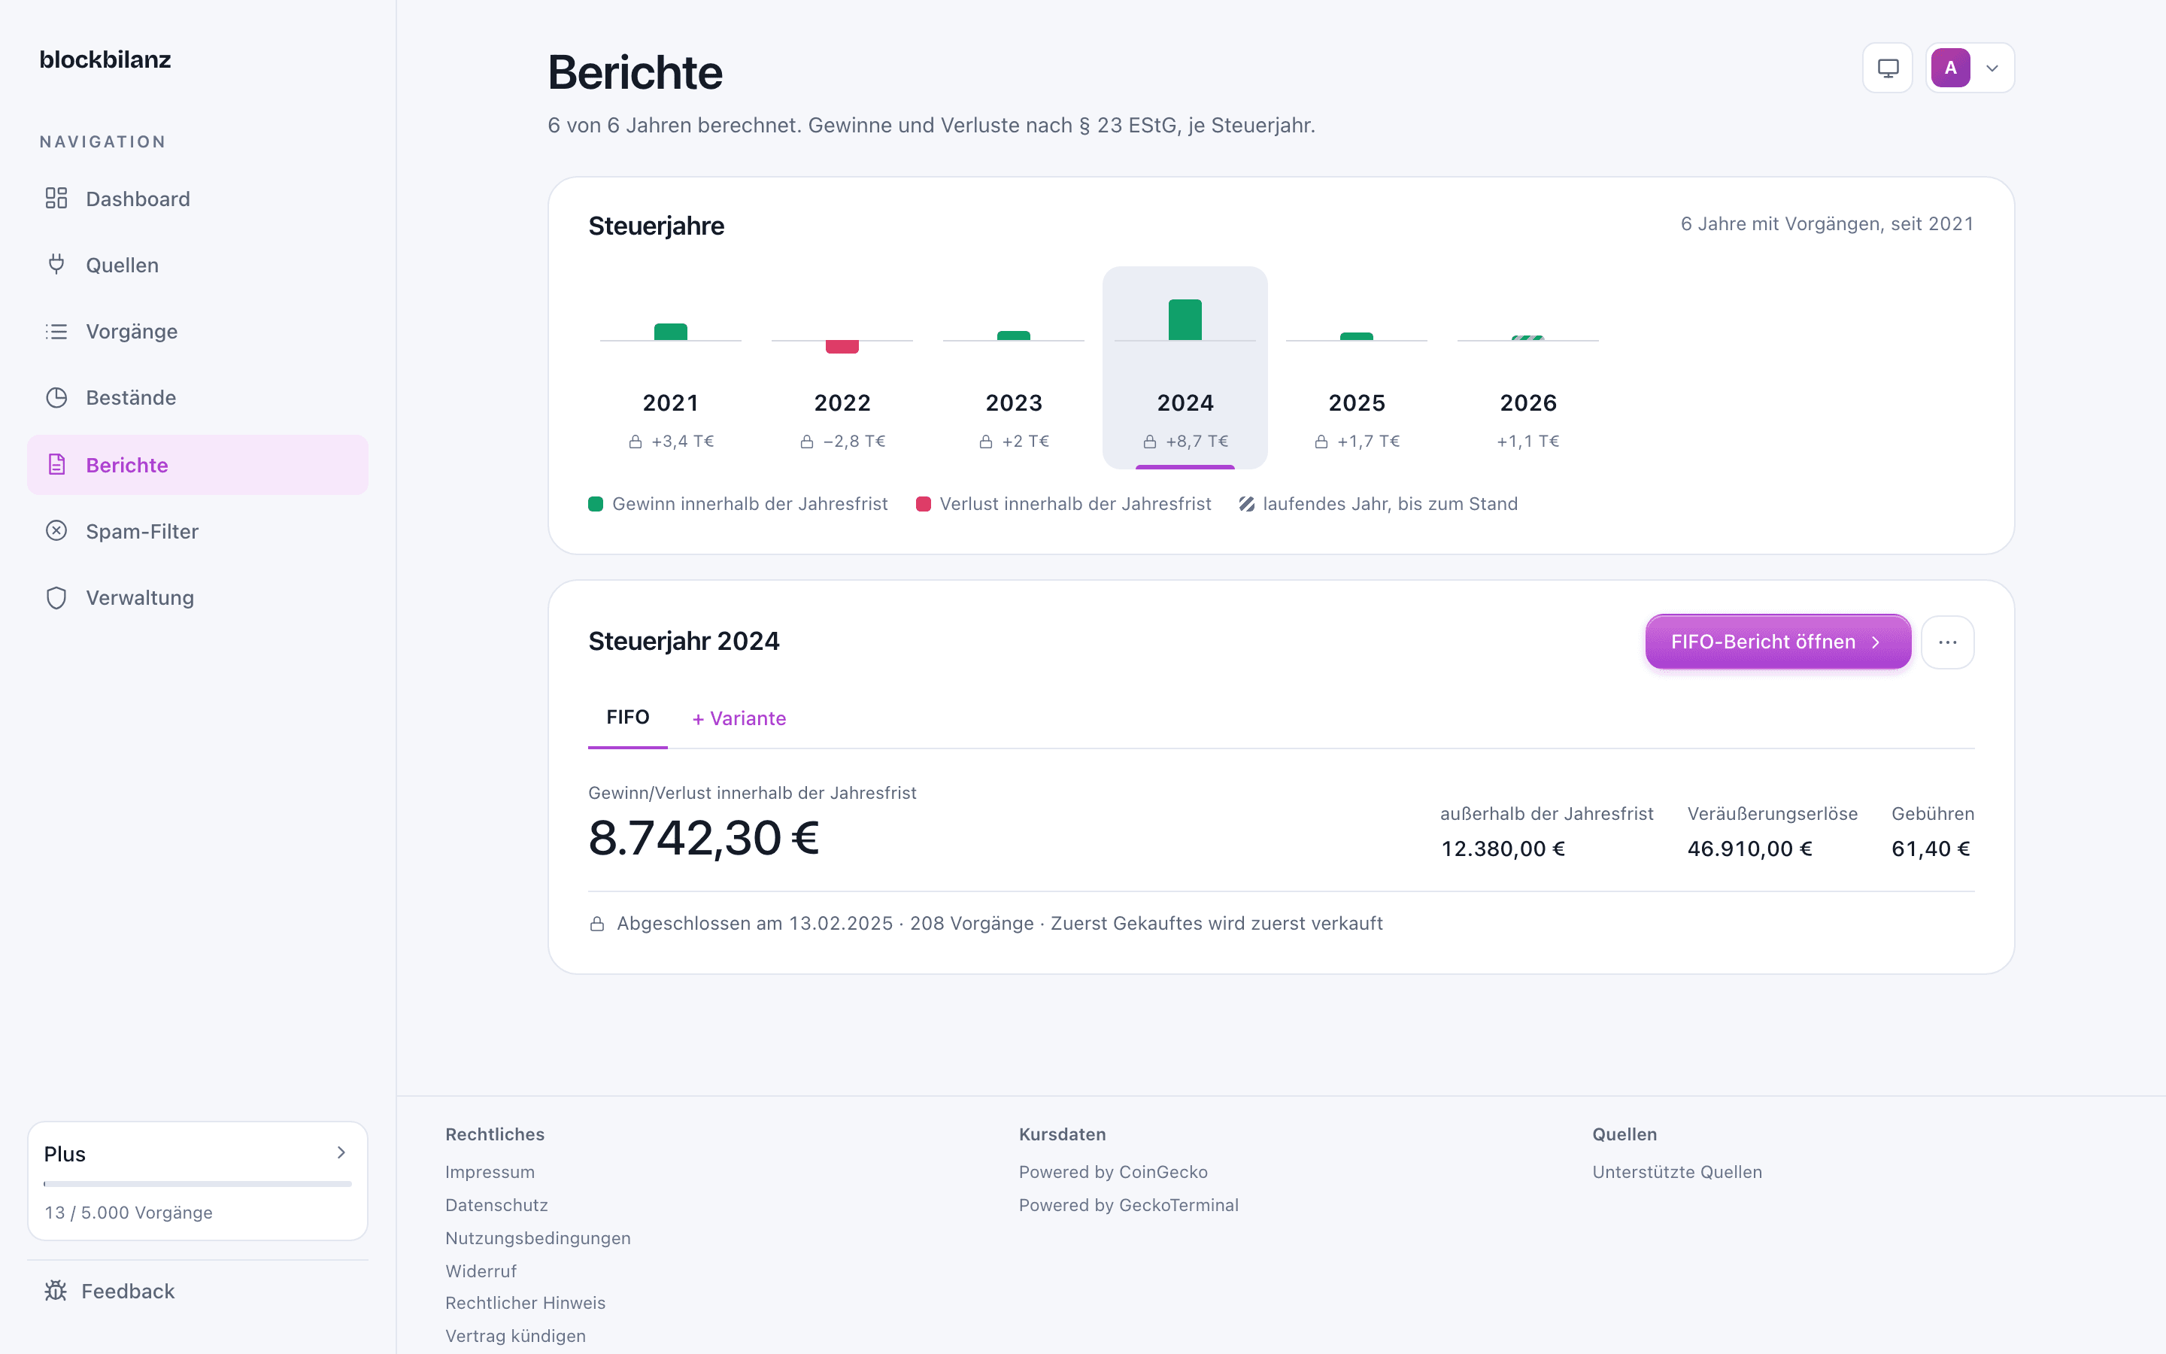
Task: Click the lock icon under 2021
Action: click(x=636, y=442)
